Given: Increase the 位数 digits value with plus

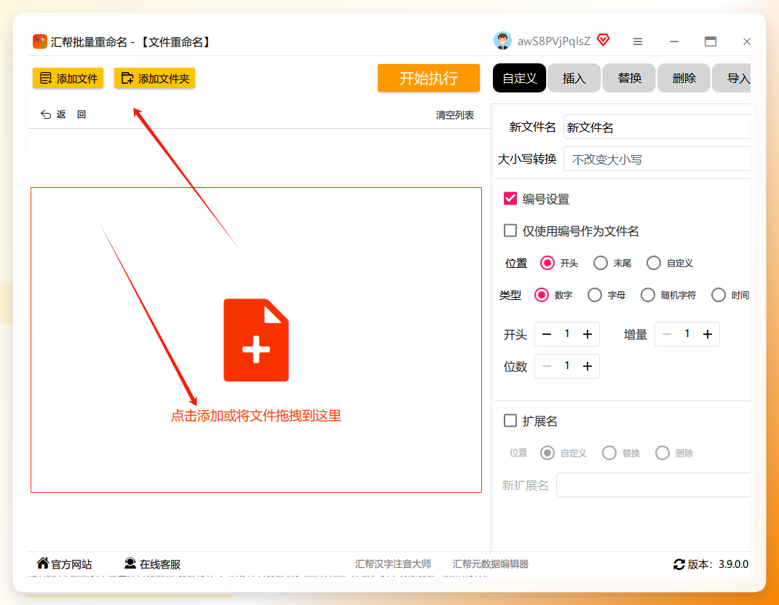Looking at the screenshot, I should pyautogui.click(x=588, y=366).
